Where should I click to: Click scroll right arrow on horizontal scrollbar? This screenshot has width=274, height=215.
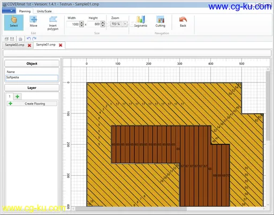(x=264, y=209)
